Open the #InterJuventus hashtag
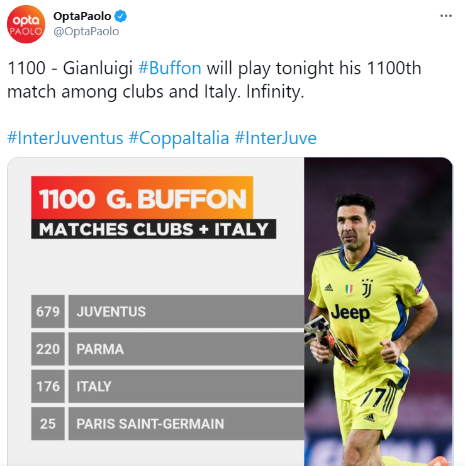This screenshot has height=466, width=465. [x=65, y=138]
